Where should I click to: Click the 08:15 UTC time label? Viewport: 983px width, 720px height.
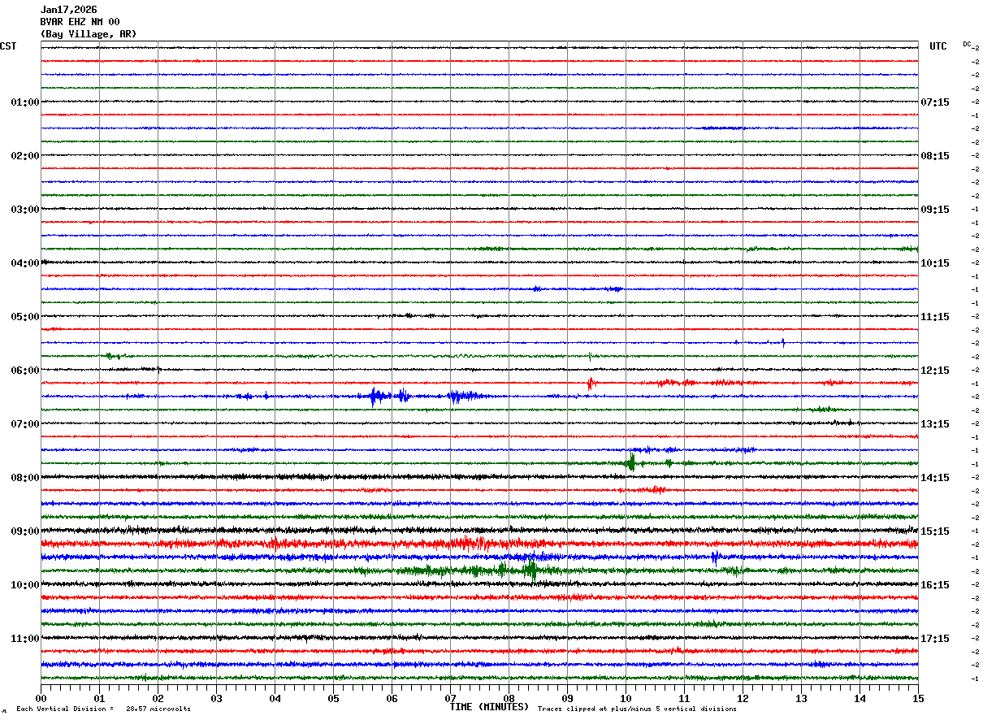[x=935, y=156]
